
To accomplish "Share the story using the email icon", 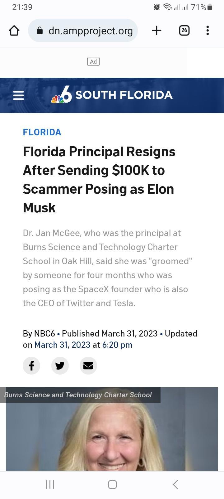I will pyautogui.click(x=88, y=366).
